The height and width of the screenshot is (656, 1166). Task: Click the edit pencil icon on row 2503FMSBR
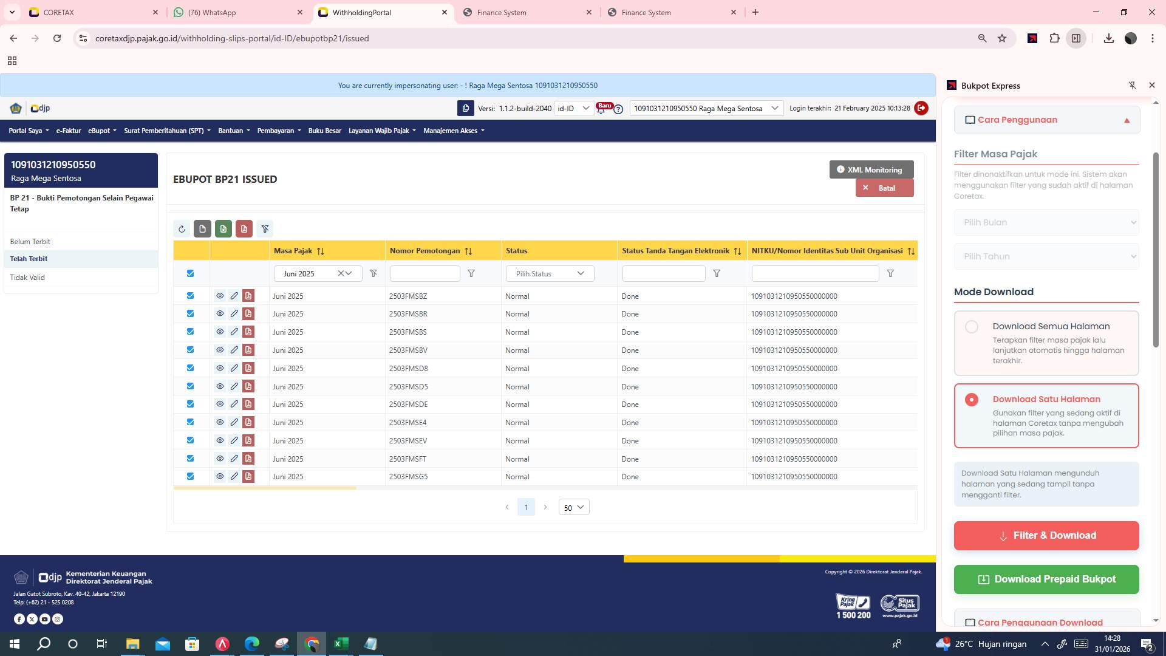[234, 313]
